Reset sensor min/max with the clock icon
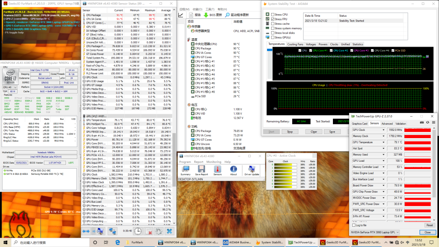 138,231
